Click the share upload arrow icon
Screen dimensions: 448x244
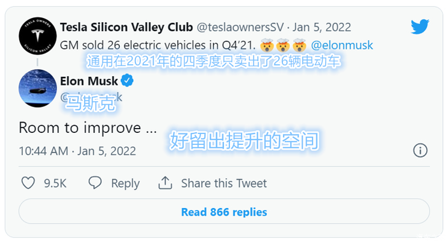click(x=166, y=183)
